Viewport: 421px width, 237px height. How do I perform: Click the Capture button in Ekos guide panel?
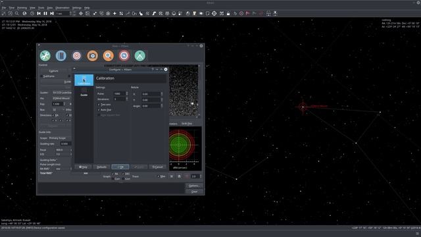coord(54,71)
